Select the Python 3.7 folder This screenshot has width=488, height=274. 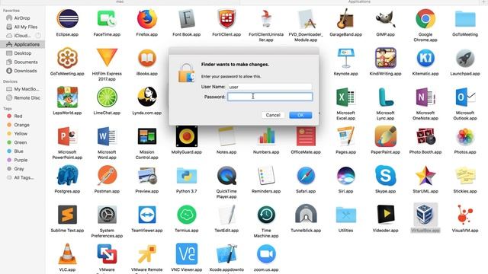tap(186, 176)
